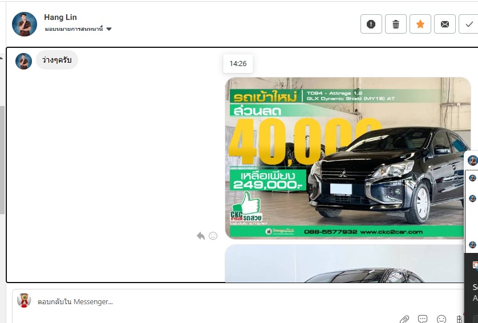
Task: Open saved replies speech bubble icon
Action: click(x=423, y=319)
